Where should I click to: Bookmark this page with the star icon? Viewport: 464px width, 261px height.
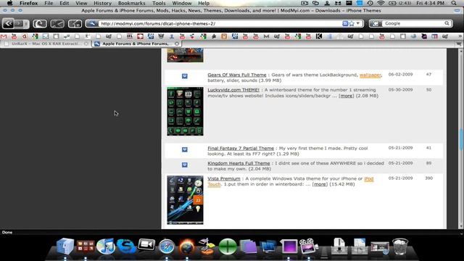click(x=352, y=23)
